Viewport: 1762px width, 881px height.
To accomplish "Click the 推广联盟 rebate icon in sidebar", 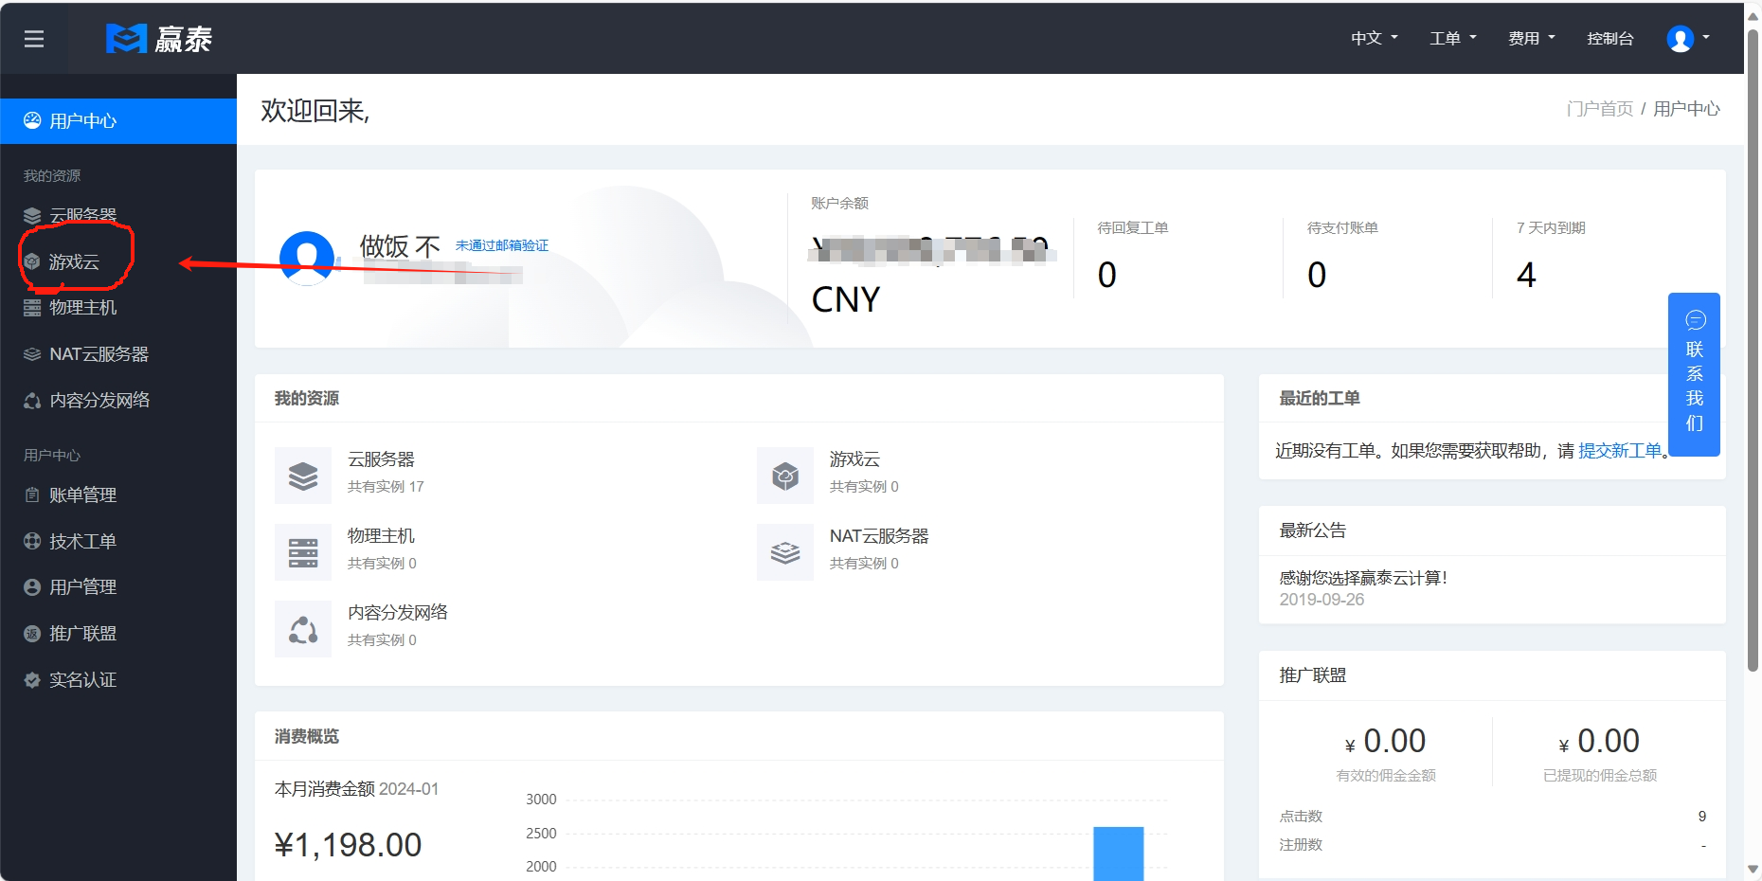I will pyautogui.click(x=32, y=634).
